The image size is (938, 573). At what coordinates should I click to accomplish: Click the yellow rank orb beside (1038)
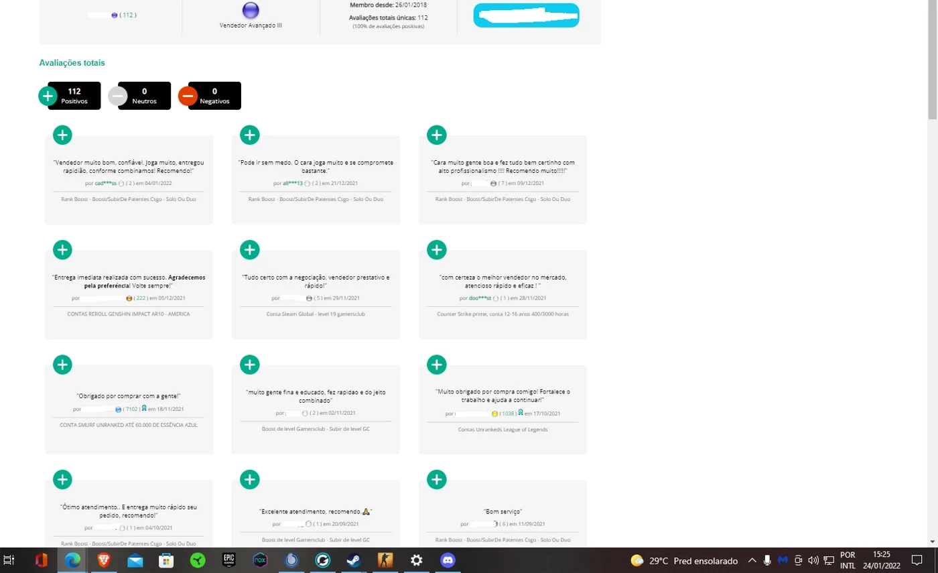[494, 413]
